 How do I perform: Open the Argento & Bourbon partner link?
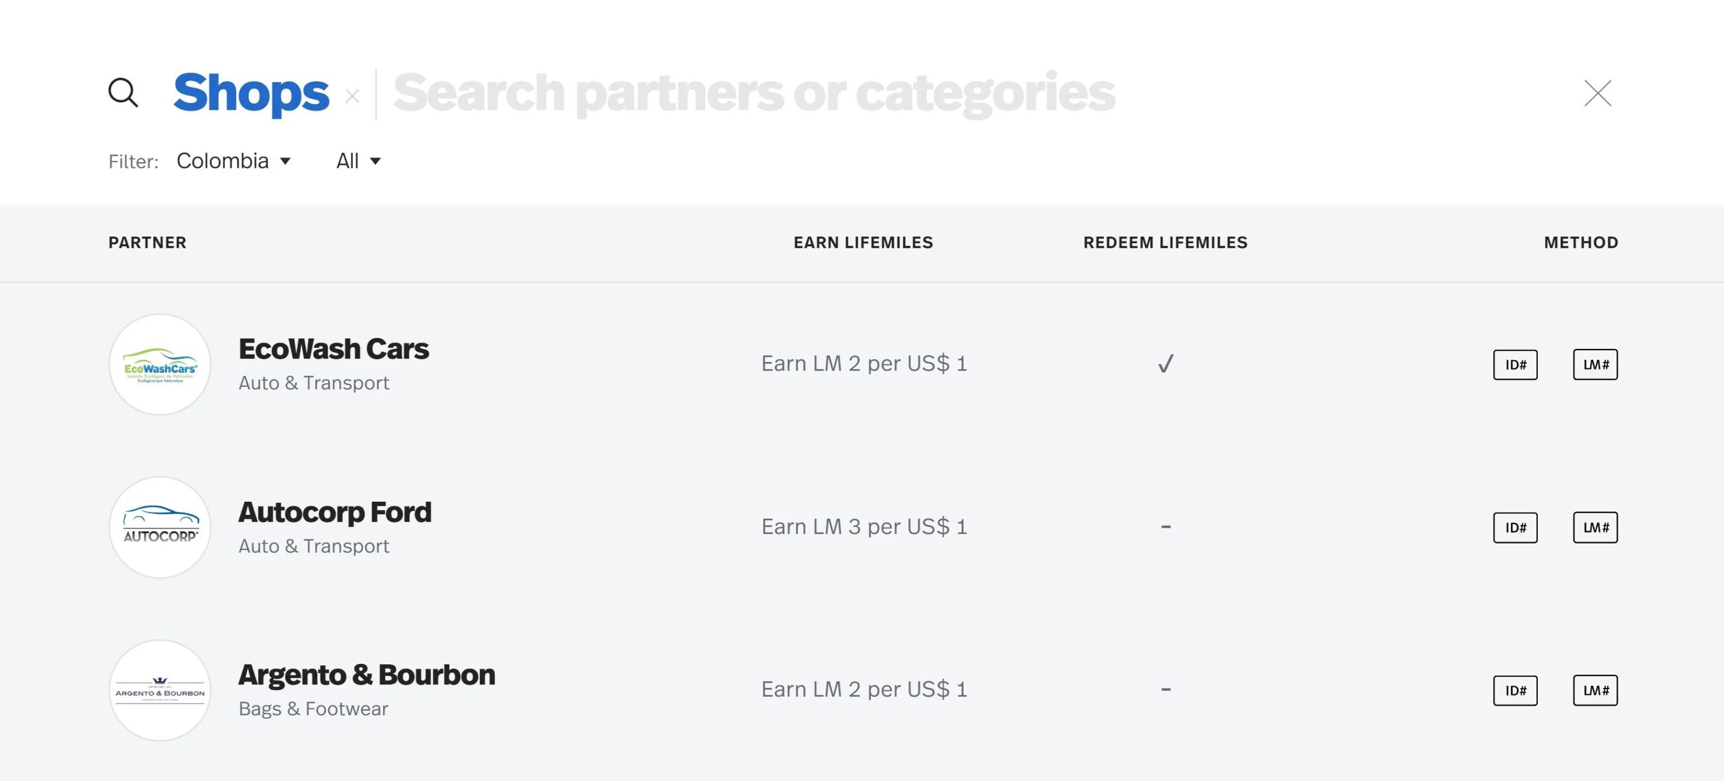click(x=367, y=675)
